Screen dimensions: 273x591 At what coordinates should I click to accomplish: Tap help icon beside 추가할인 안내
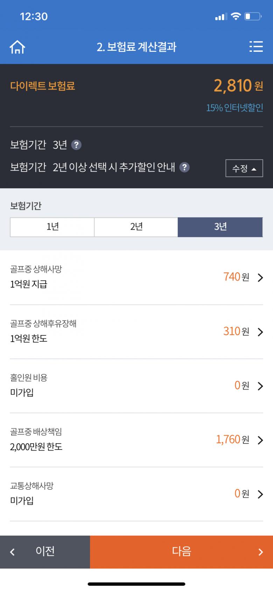tap(184, 167)
